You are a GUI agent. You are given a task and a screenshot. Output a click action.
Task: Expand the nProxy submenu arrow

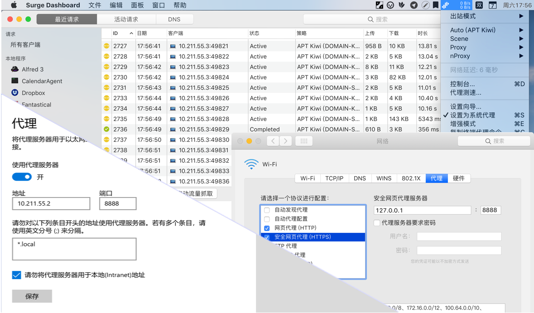point(521,56)
